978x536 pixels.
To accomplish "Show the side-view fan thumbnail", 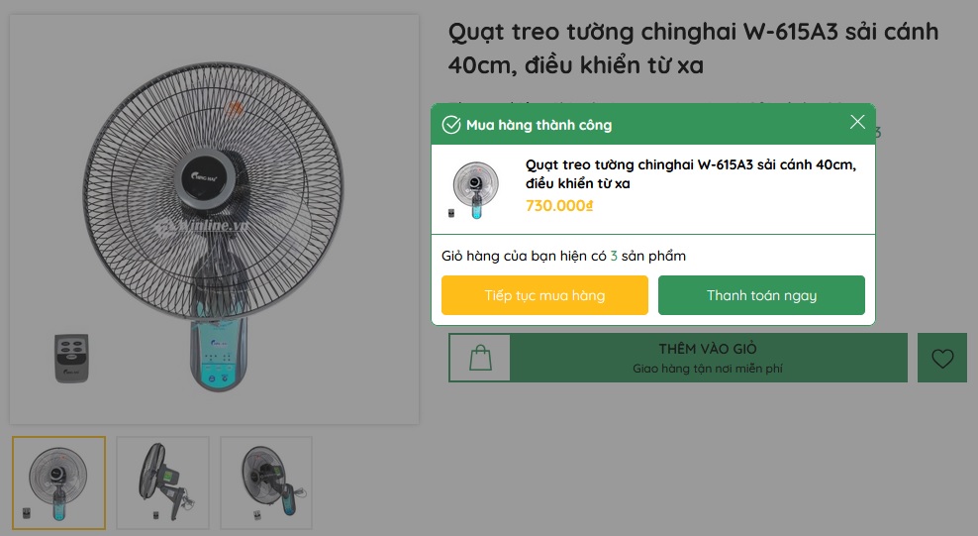I will 162,482.
